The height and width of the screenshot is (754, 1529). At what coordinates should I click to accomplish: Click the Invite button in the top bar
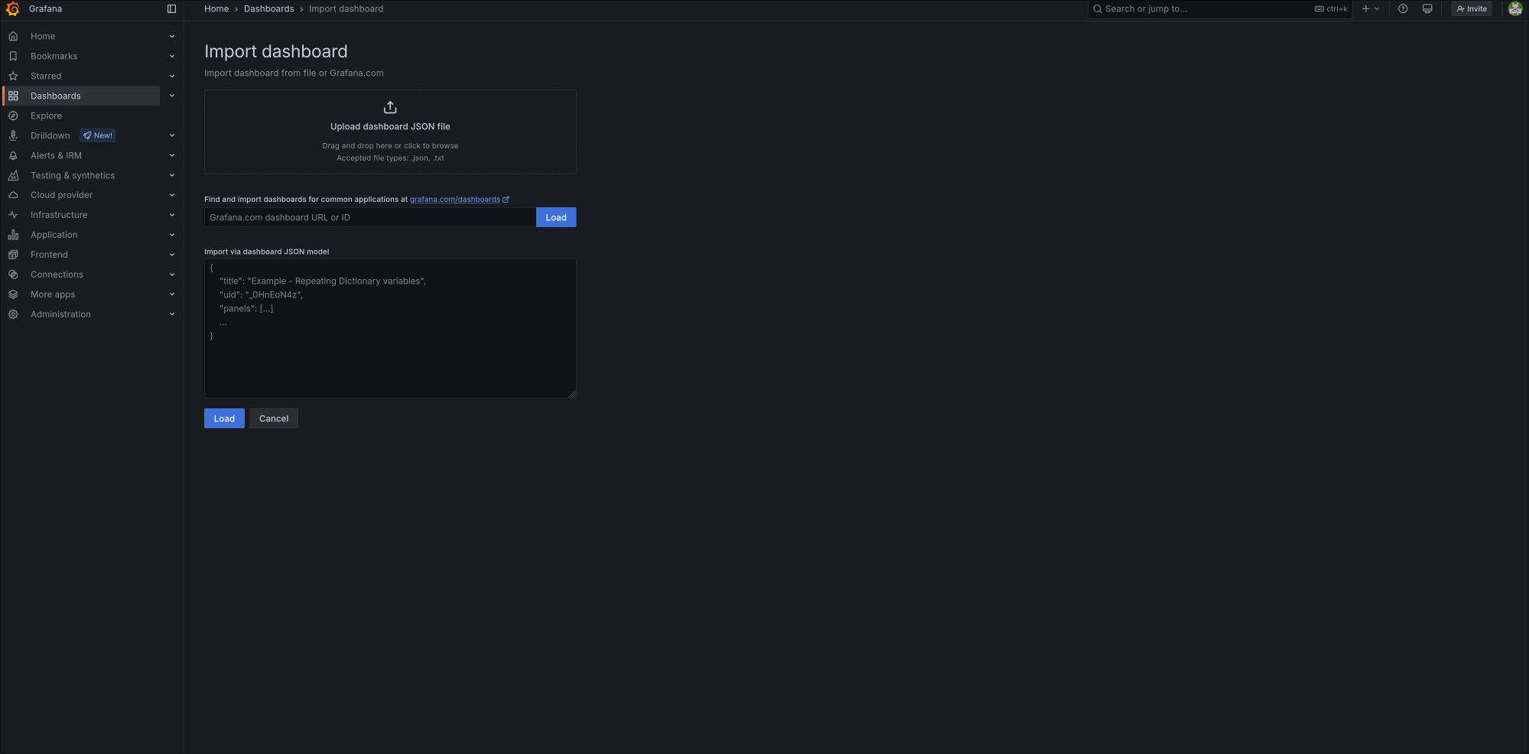click(x=1471, y=8)
